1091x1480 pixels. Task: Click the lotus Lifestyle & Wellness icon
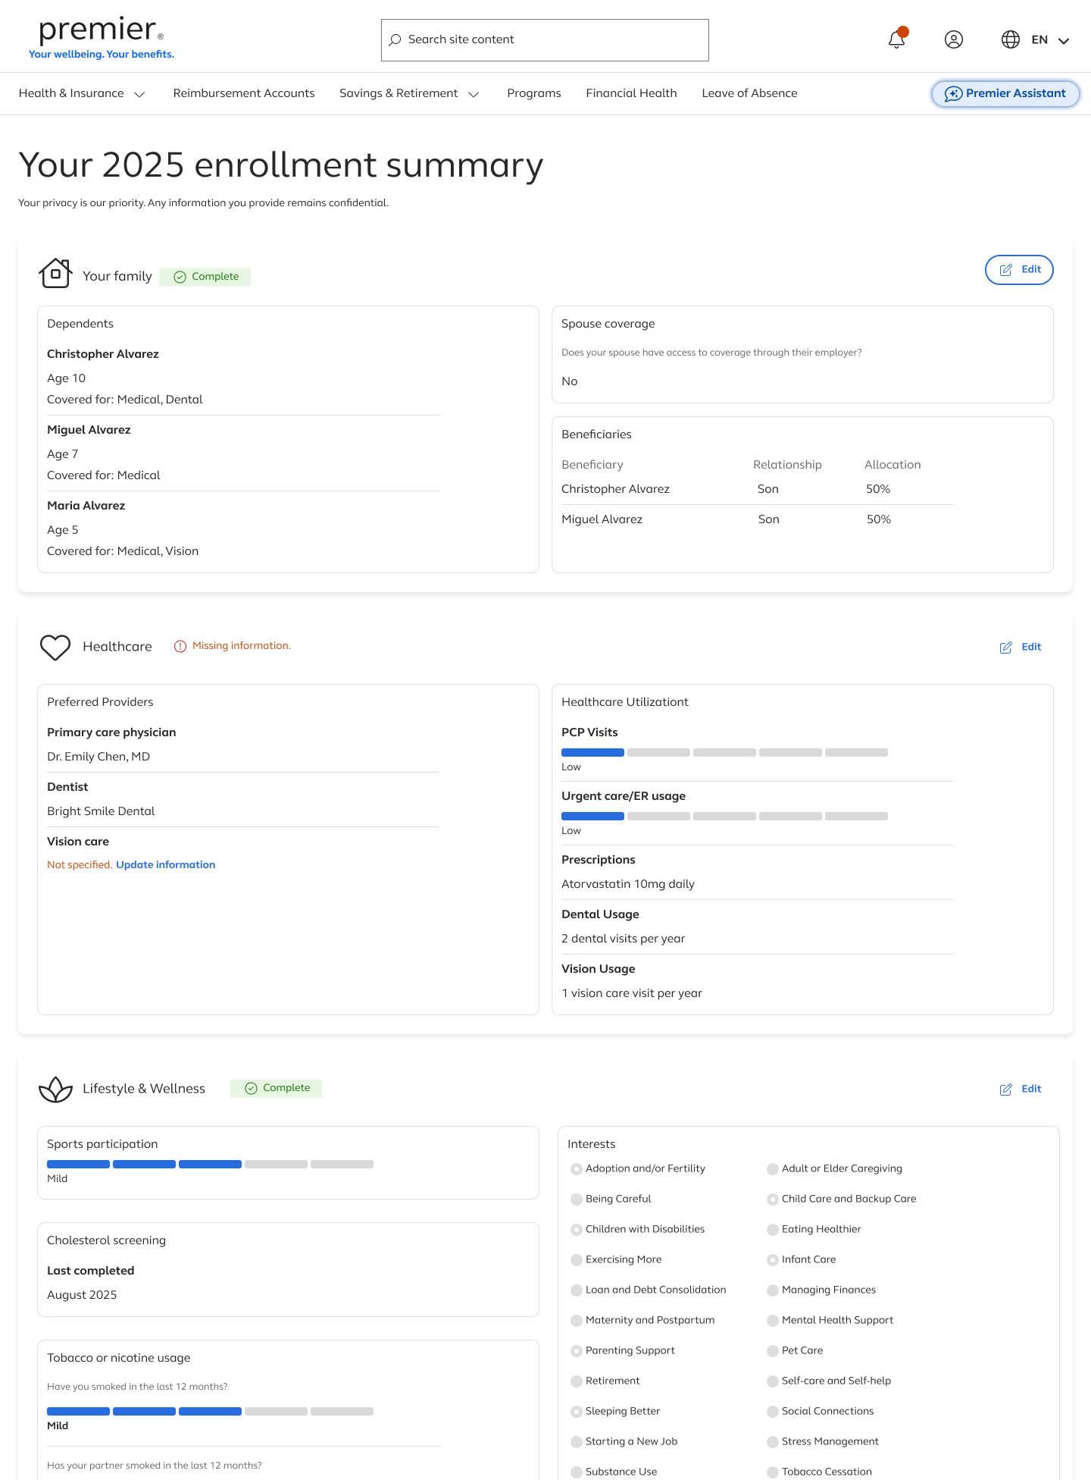pos(55,1090)
